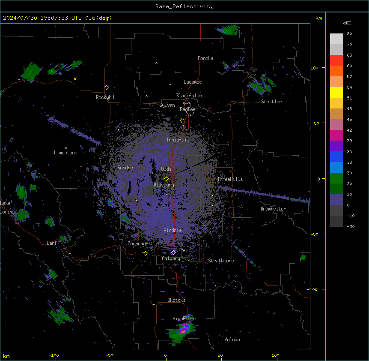Click the Lake Louise label
The width and height of the screenshot is (369, 361).
pyautogui.click(x=8, y=208)
